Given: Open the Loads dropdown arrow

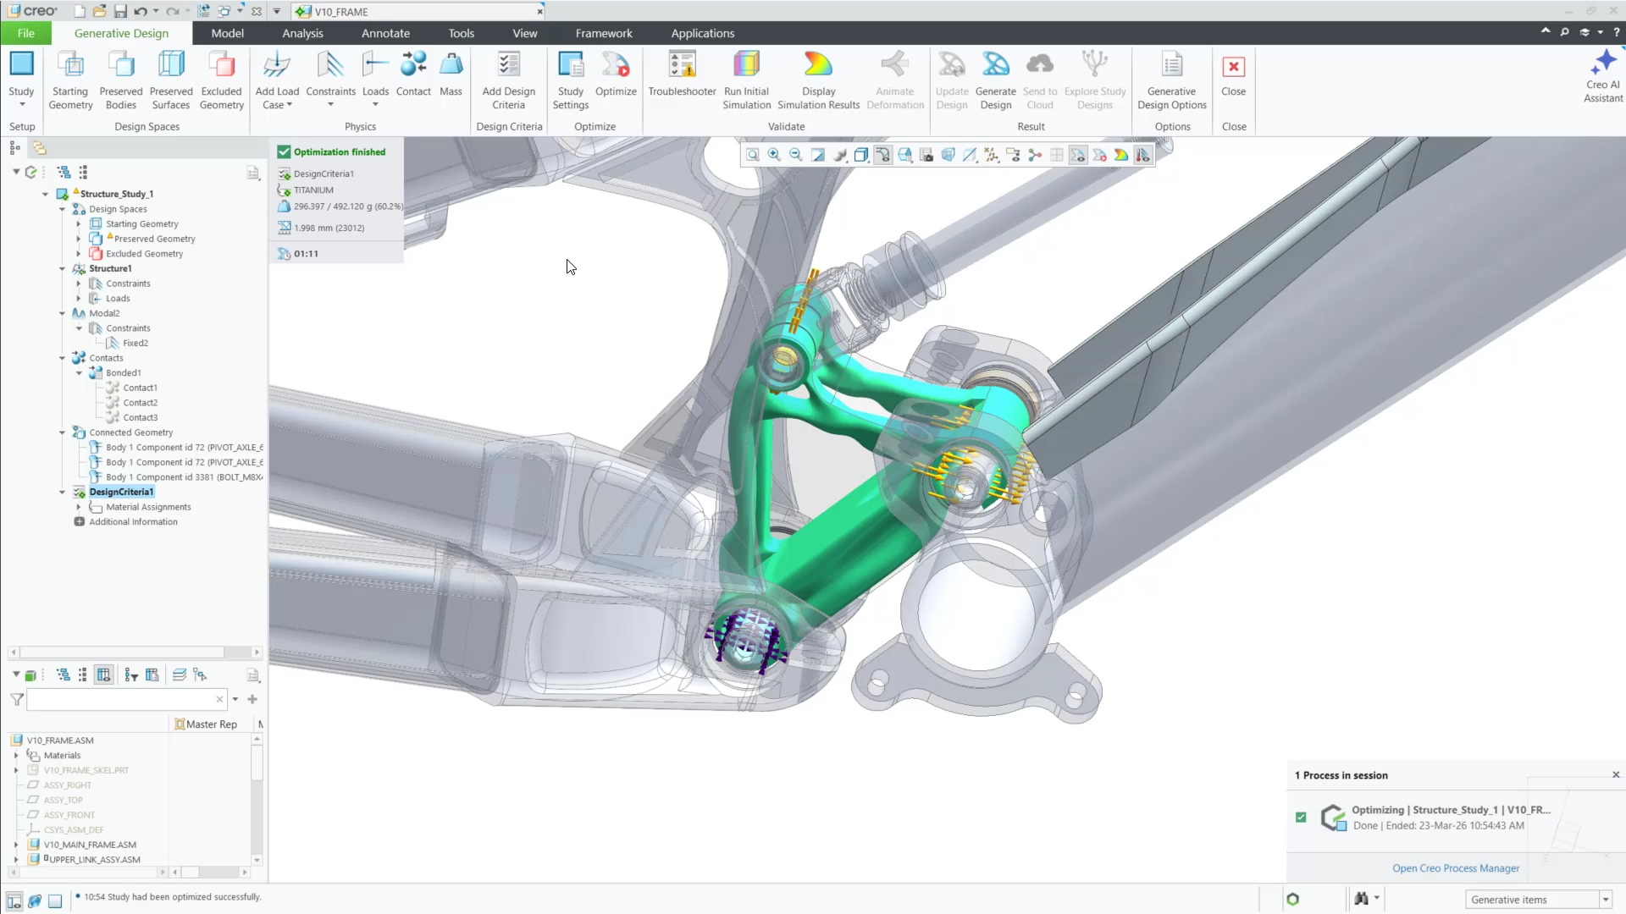Looking at the screenshot, I should tap(375, 105).
